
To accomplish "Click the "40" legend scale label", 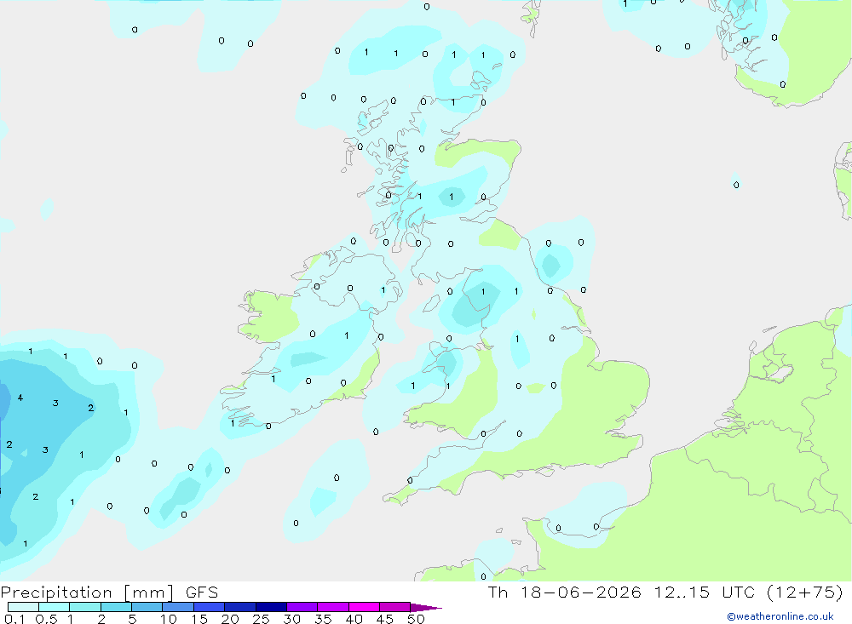I will 354,619.
